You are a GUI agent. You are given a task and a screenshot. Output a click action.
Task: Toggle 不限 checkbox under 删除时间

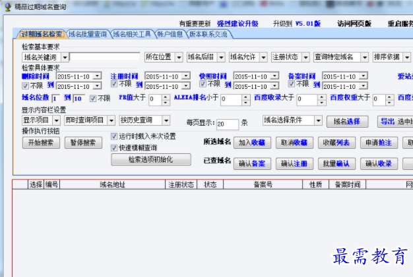click(25, 86)
